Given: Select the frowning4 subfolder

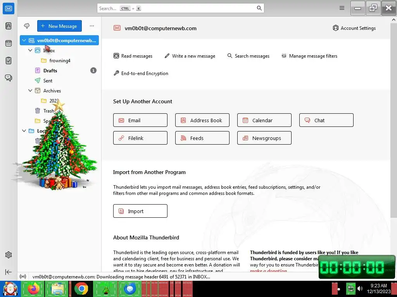Looking at the screenshot, I should pyautogui.click(x=59, y=60).
